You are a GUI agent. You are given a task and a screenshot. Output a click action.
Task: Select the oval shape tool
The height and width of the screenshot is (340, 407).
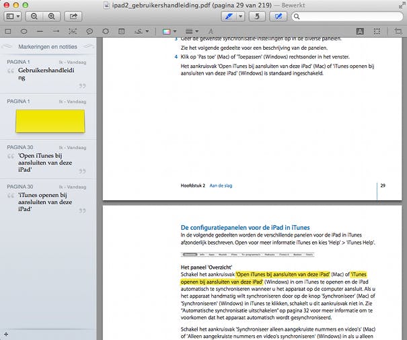[24, 32]
